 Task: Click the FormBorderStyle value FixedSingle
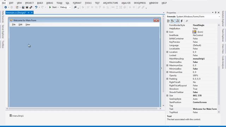point(198,25)
